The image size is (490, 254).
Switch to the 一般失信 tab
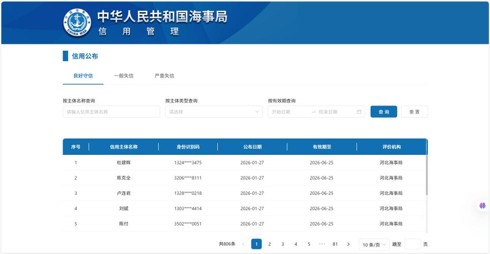[x=124, y=76]
